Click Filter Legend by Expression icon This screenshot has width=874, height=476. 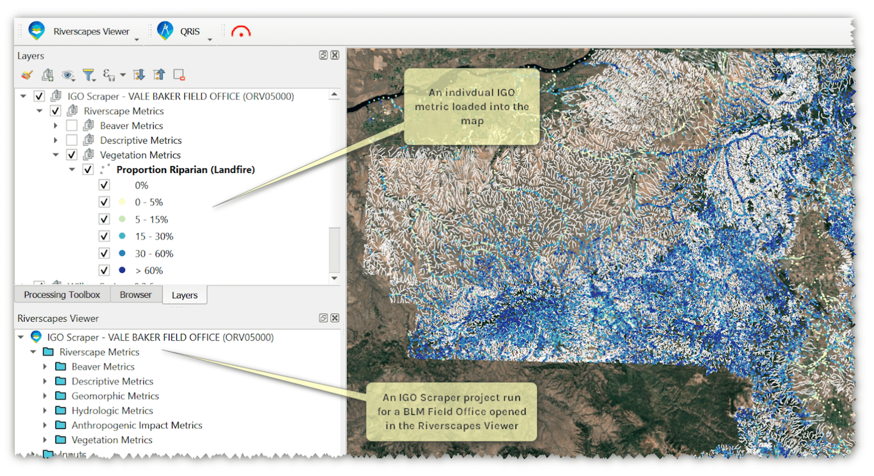(109, 75)
